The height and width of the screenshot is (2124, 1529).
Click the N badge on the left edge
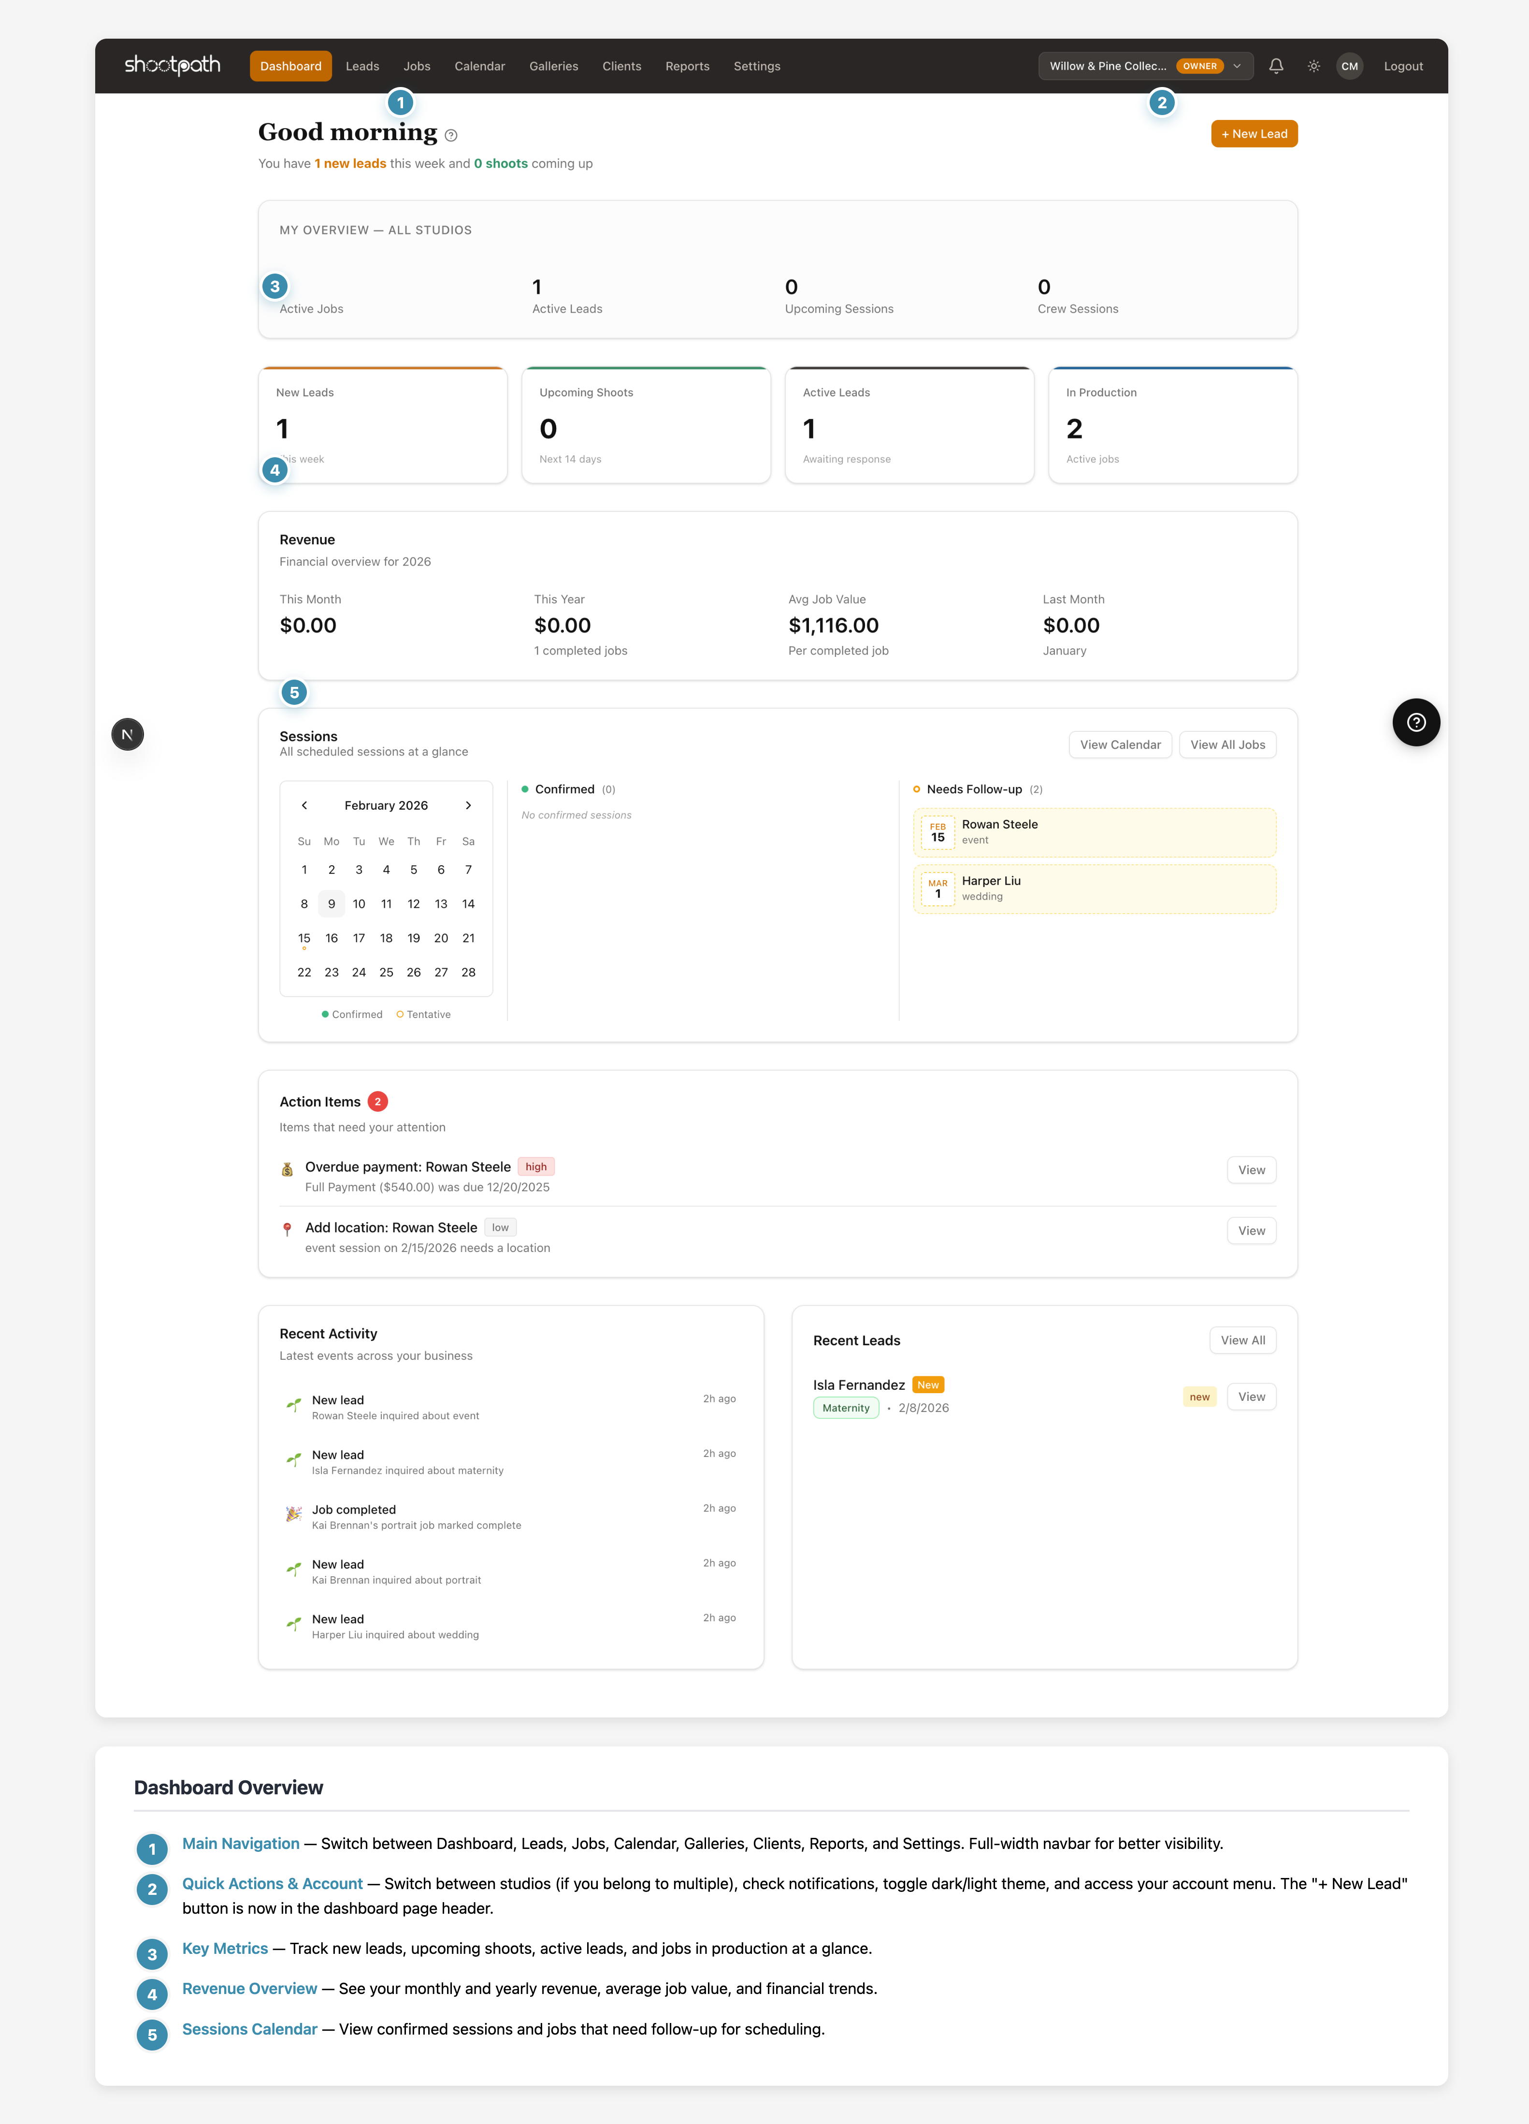[x=128, y=734]
